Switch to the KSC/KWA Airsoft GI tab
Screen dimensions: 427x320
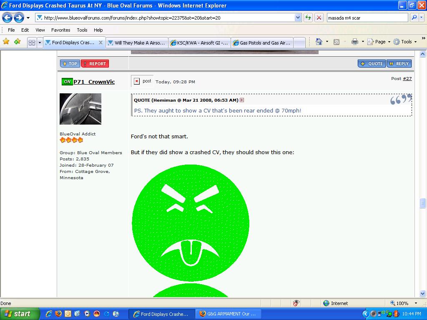pyautogui.click(x=199, y=42)
